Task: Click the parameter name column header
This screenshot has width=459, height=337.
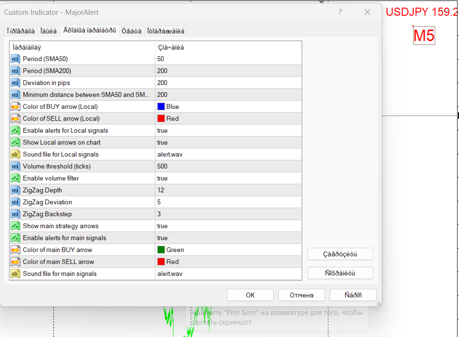Action: tap(82, 47)
